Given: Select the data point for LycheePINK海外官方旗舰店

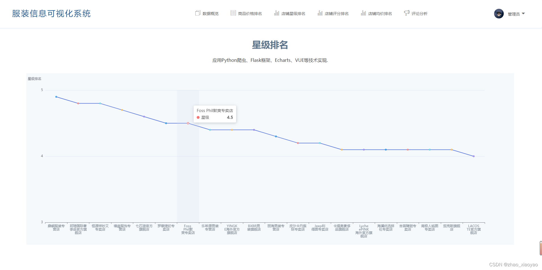Looking at the screenshot, I should [x=364, y=150].
